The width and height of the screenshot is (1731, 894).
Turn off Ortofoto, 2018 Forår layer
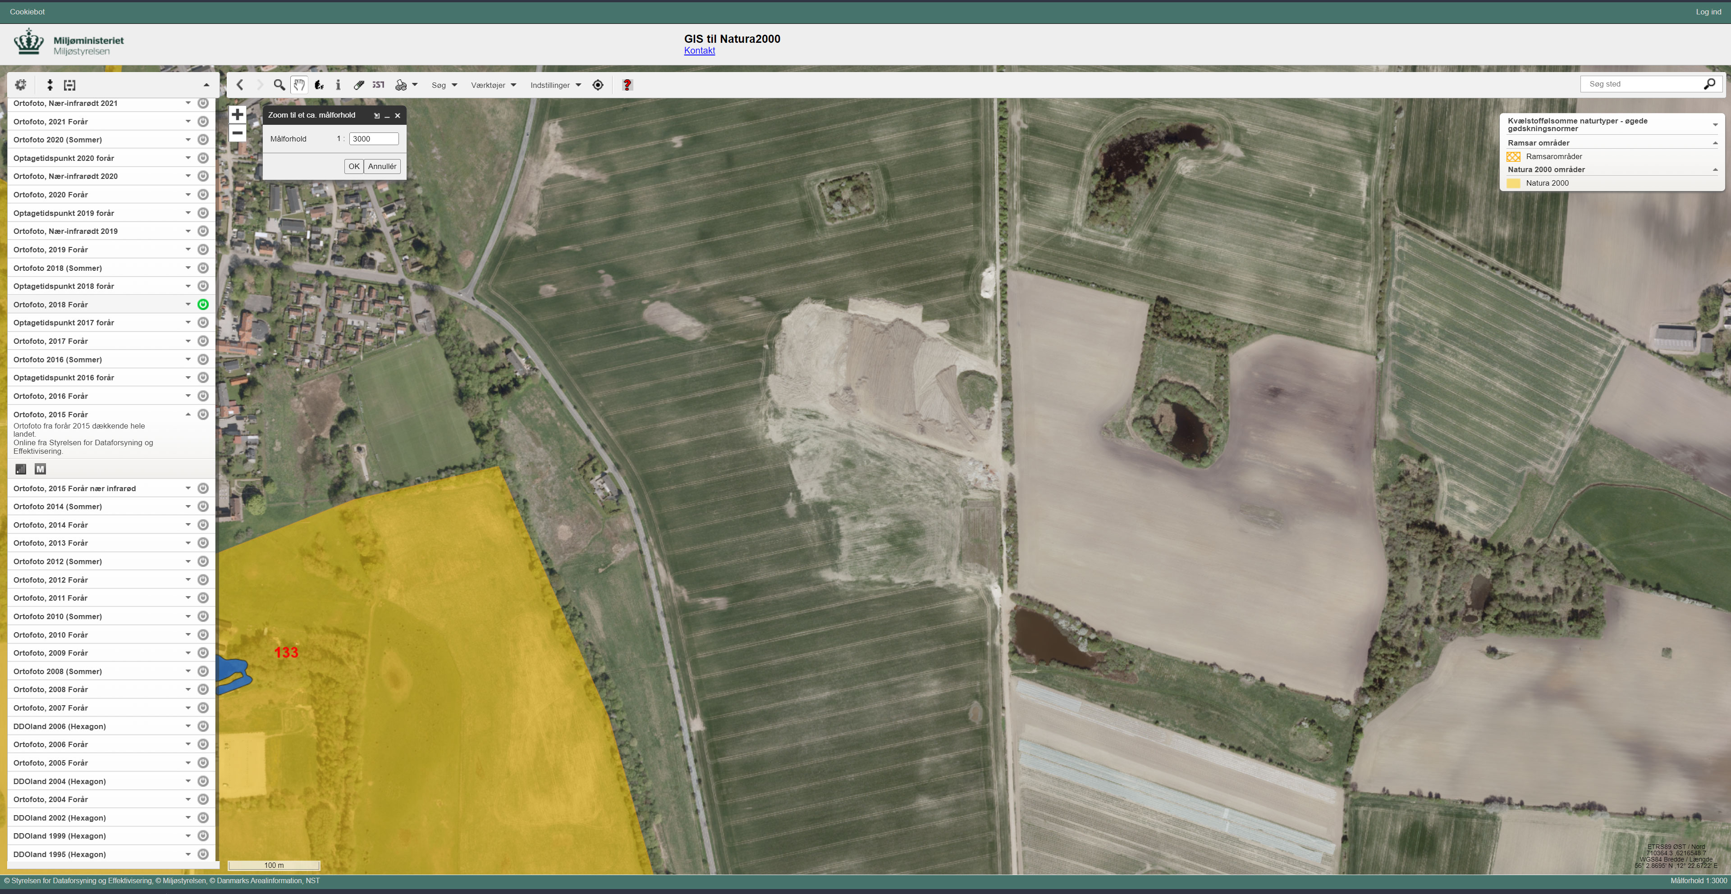pos(203,304)
